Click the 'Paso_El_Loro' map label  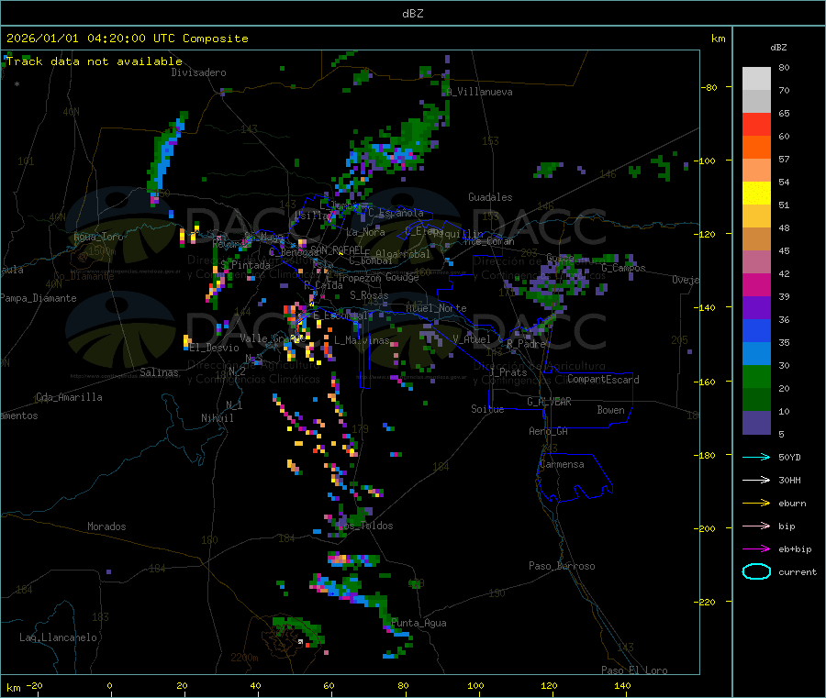634,670
